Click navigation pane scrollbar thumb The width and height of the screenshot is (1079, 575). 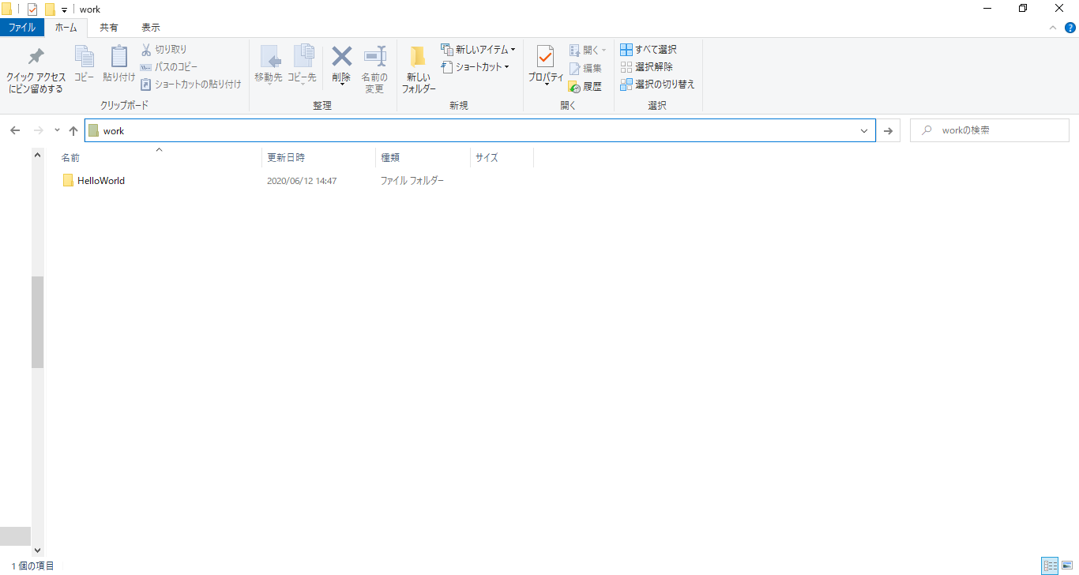click(38, 322)
